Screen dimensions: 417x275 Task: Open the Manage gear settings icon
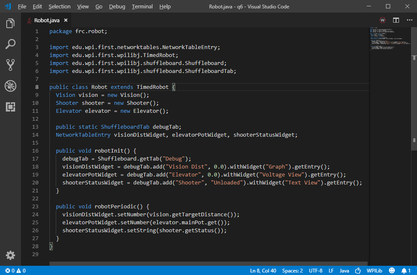(x=10, y=255)
